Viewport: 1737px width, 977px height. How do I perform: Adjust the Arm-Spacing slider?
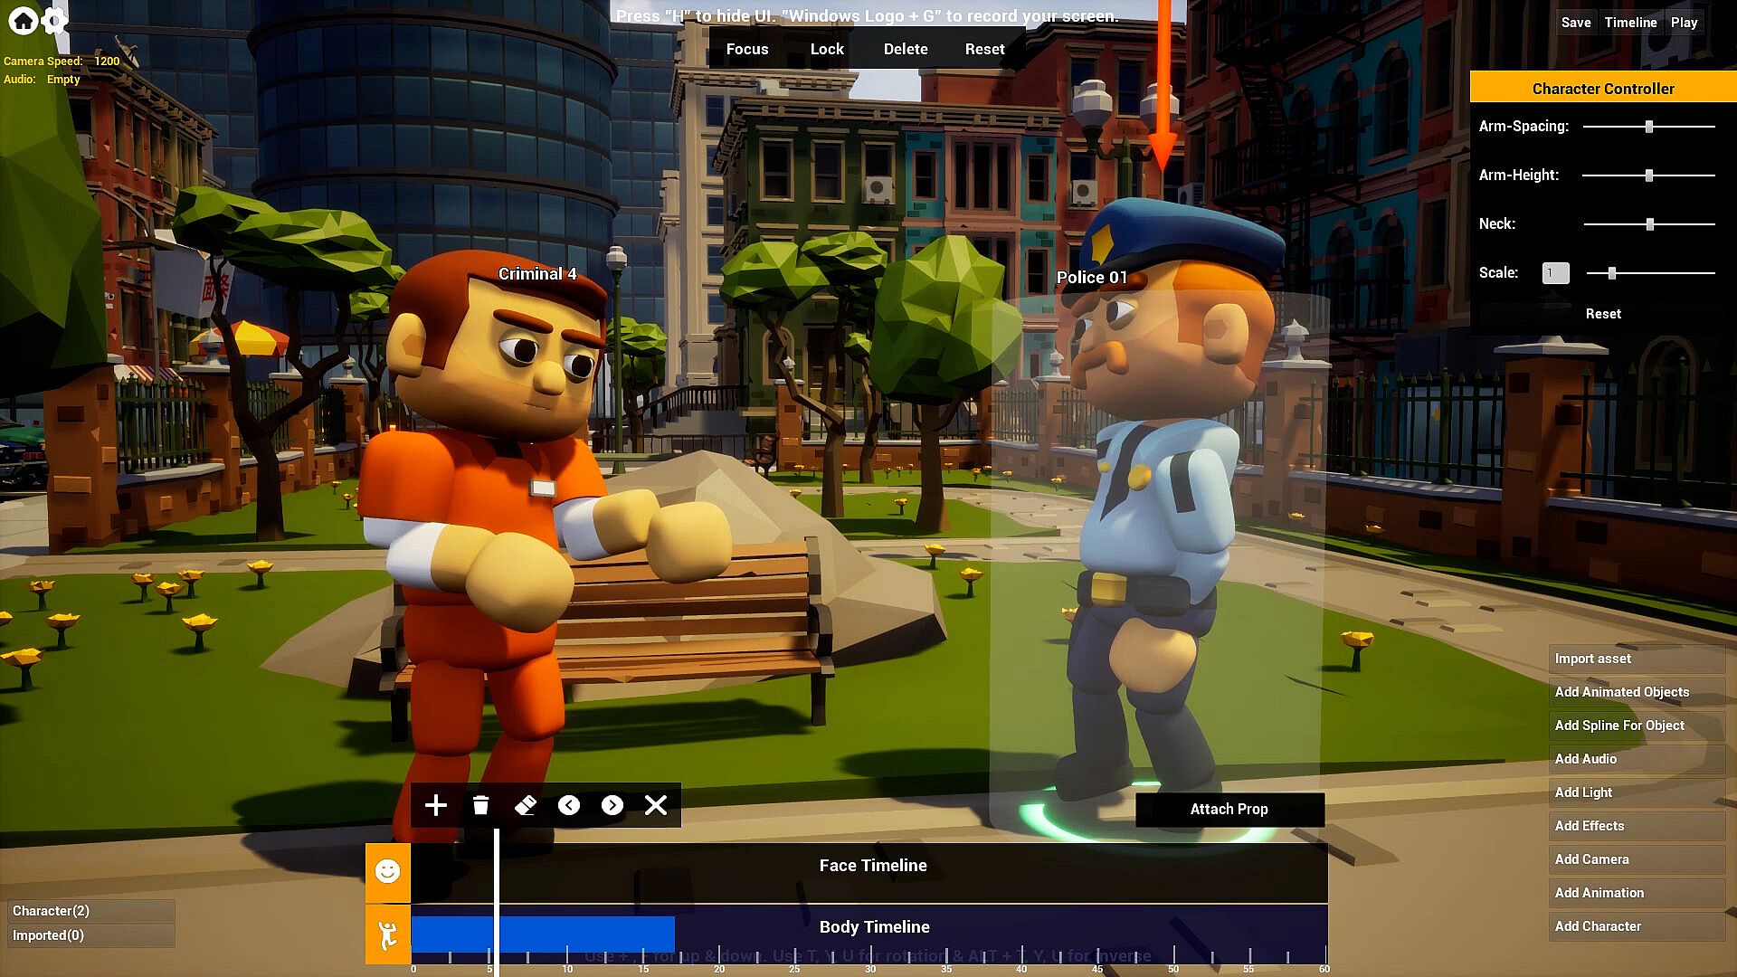(x=1649, y=127)
